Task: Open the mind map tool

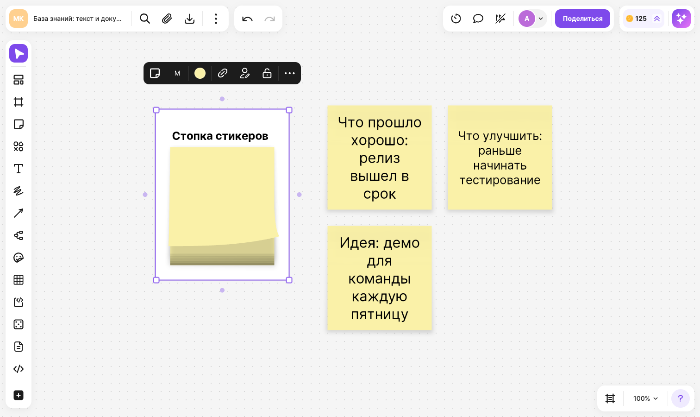Action: pos(19,235)
